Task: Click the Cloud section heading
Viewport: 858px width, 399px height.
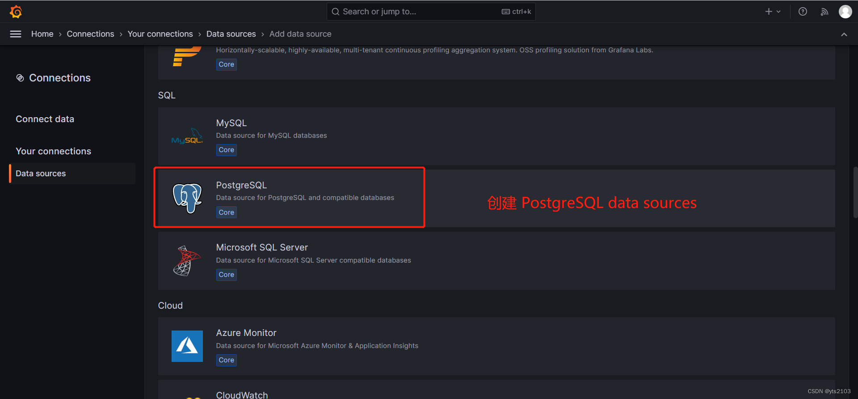Action: [170, 306]
